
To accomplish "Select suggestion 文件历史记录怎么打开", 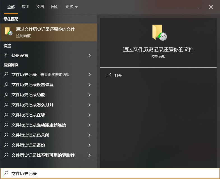I will pos(48,105).
